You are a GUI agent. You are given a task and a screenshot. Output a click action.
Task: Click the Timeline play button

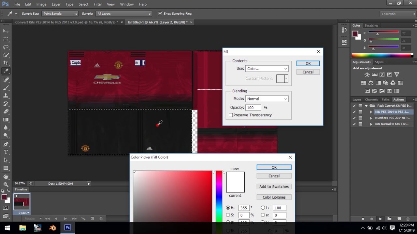pyautogui.click(x=65, y=219)
